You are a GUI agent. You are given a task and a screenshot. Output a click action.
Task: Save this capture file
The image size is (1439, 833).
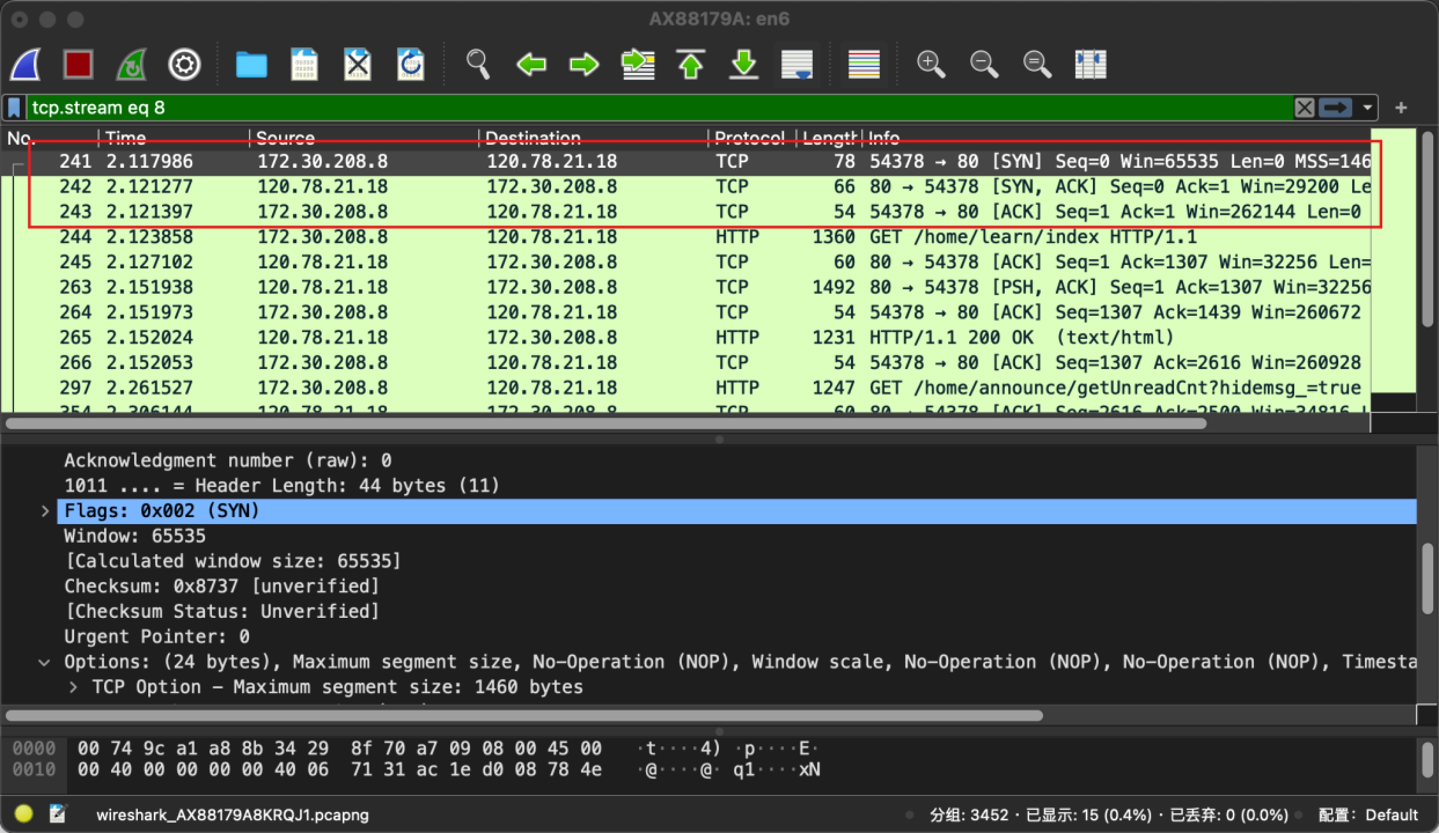pos(304,64)
